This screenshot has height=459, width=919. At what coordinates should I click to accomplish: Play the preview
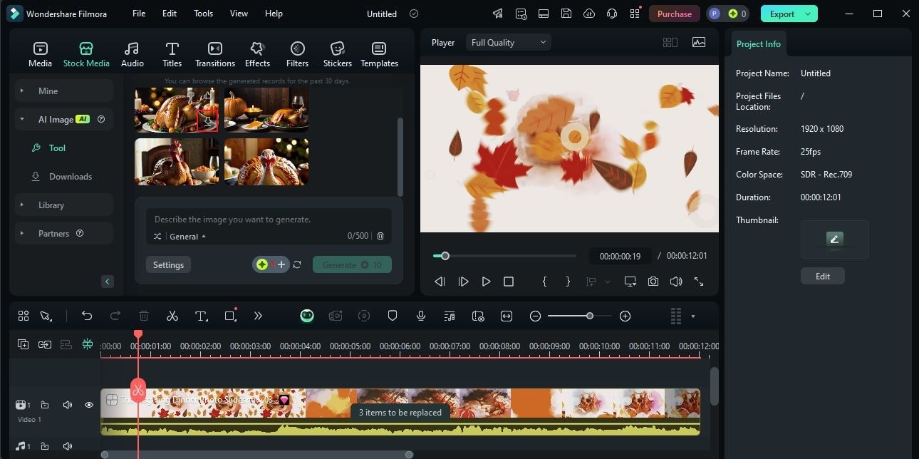486,282
